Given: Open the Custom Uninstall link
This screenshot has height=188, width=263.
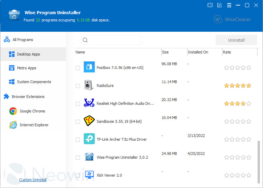Looking at the screenshot, I should (x=33, y=180).
